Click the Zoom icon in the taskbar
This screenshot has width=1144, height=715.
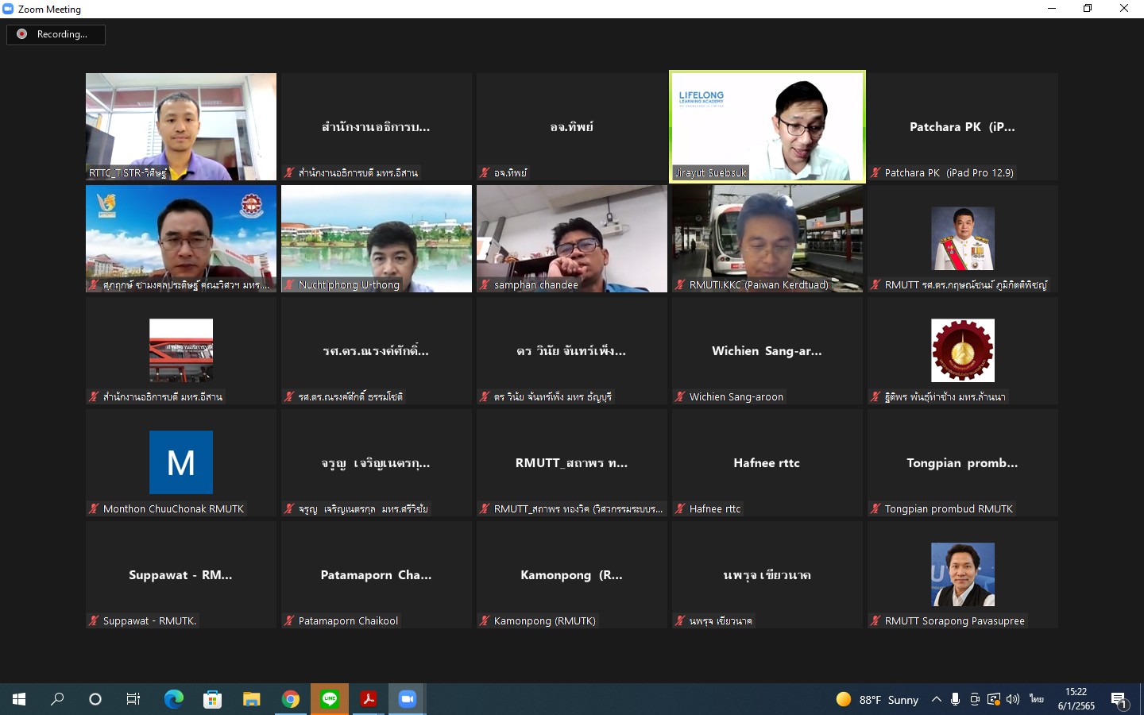[408, 699]
